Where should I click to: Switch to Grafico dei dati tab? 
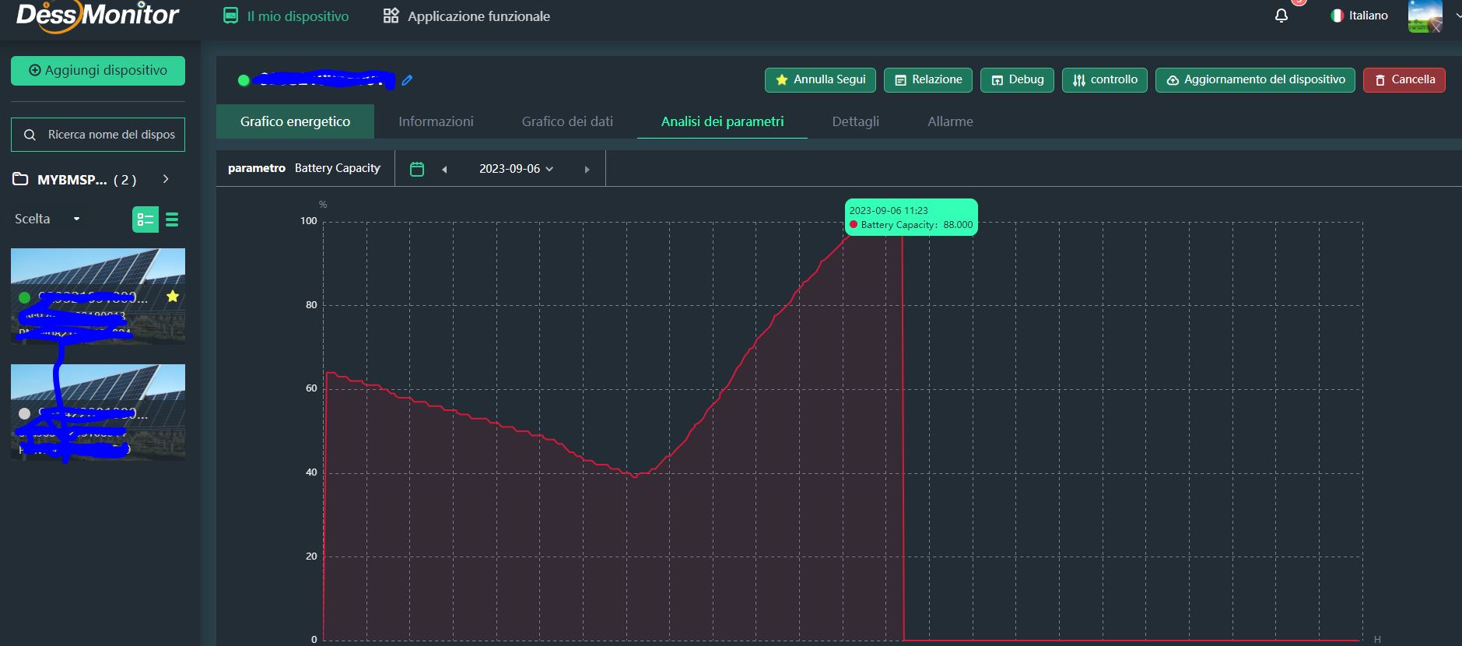[567, 121]
